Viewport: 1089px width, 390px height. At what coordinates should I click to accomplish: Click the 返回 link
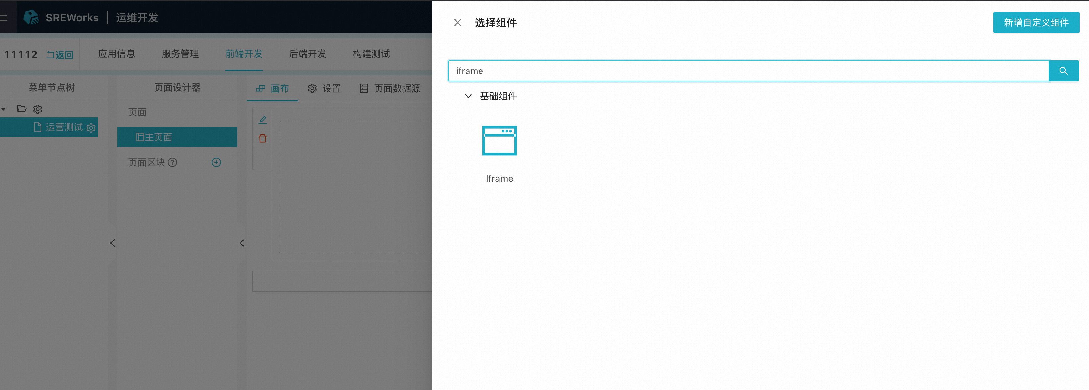point(60,55)
